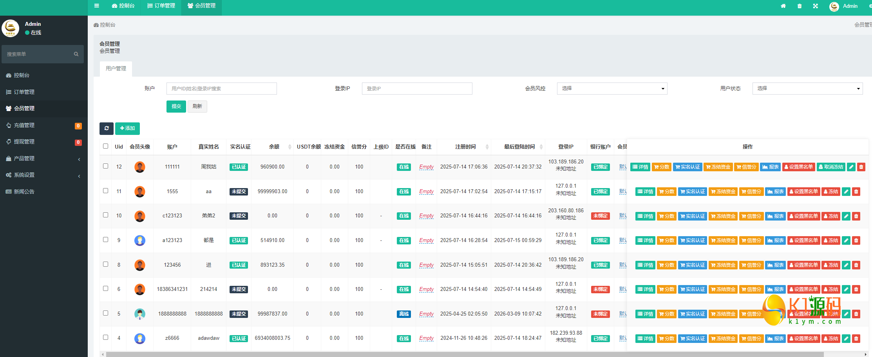Image resolution: width=872 pixels, height=357 pixels.
Task: Click the edit pencil icon for user 123456
Action: (846, 265)
